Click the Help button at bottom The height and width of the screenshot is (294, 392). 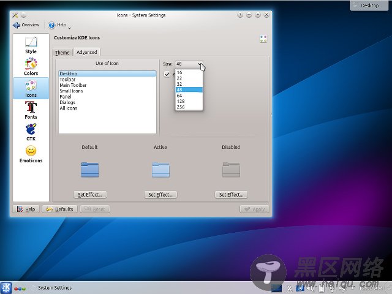point(26,209)
